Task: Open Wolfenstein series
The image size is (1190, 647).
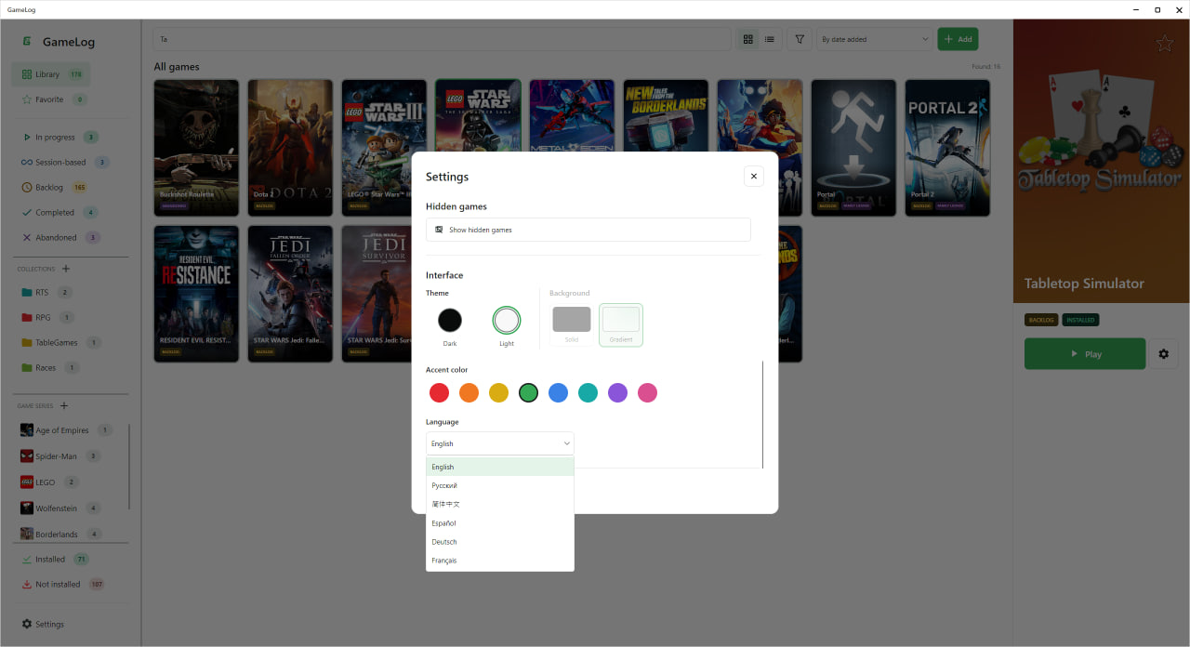Action: pyautogui.click(x=60, y=508)
